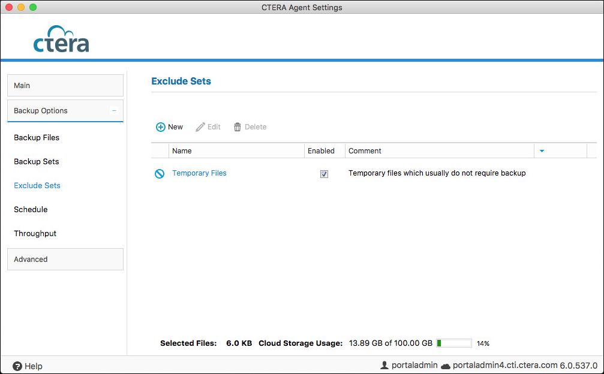Click the cloud storage usage progress bar

click(x=454, y=343)
